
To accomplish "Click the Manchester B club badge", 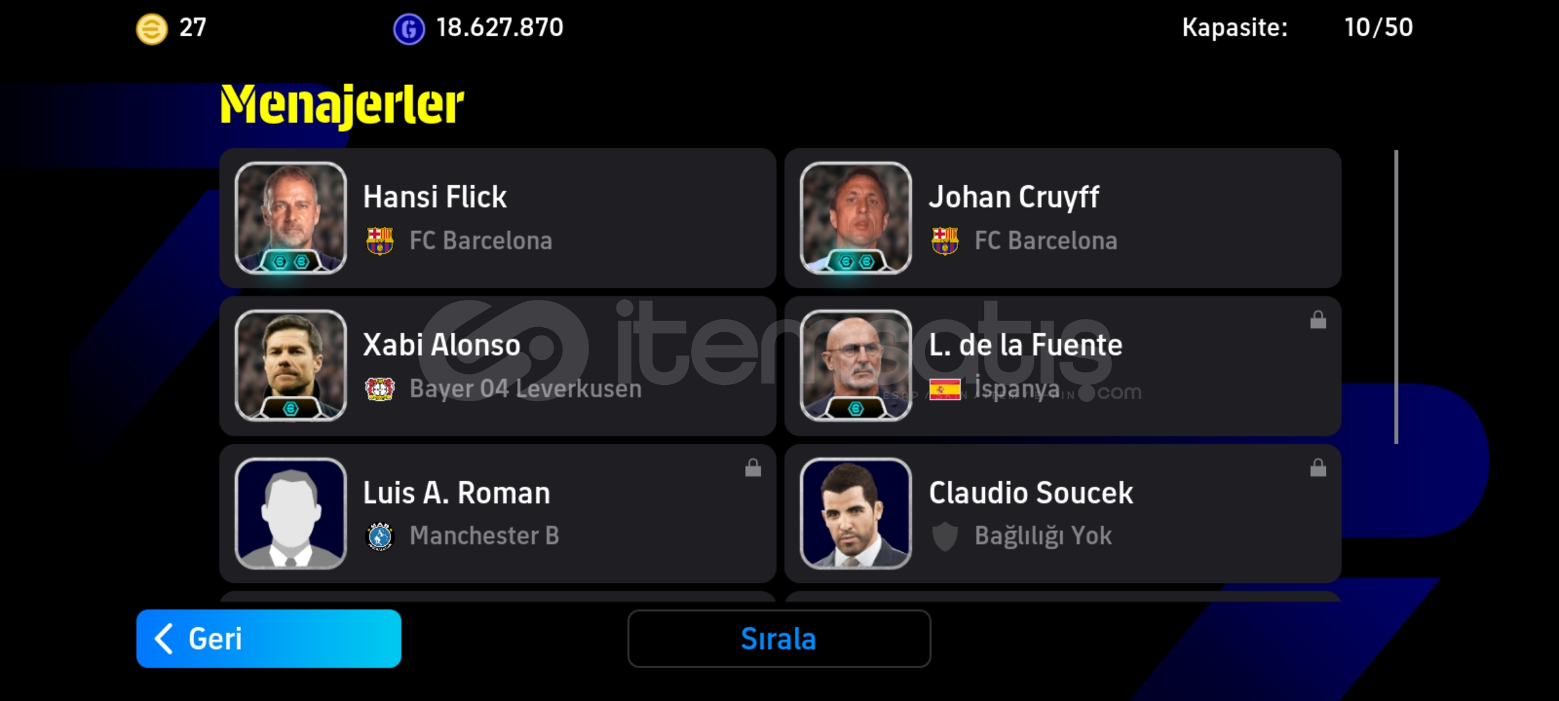I will 380,536.
